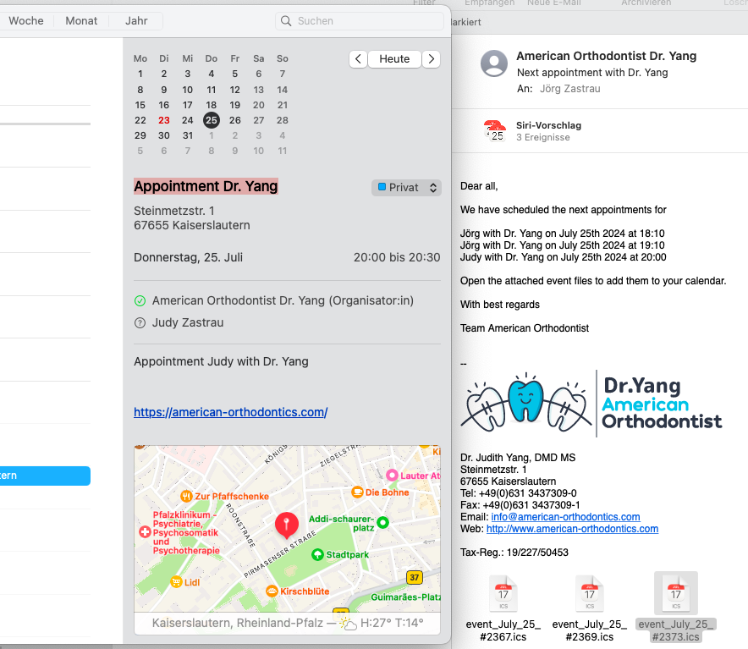Viewport: 748px width, 649px height.
Task: Jump to today with Heute button
Action: 394,59
